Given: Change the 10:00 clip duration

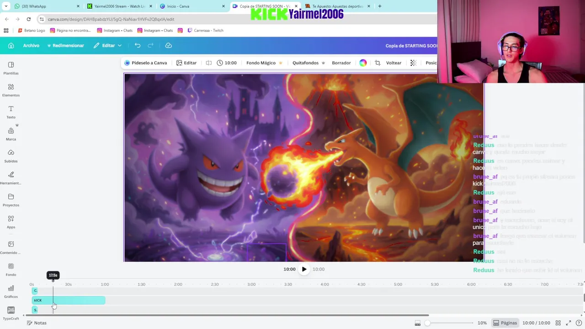Looking at the screenshot, I should click(x=227, y=63).
